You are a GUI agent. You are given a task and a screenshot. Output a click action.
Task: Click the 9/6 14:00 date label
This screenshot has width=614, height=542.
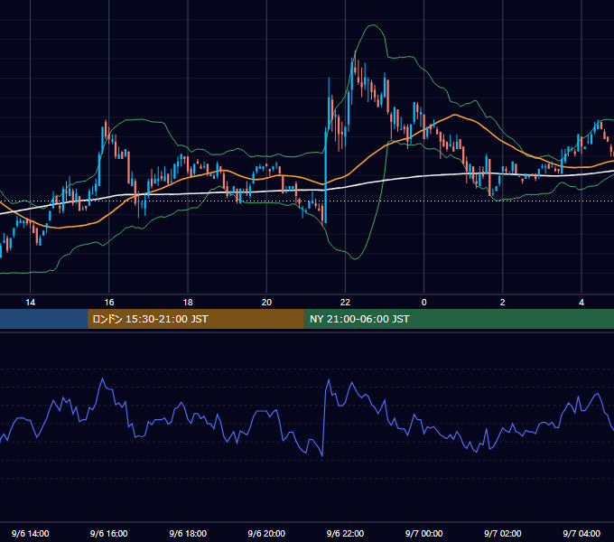tap(30, 533)
